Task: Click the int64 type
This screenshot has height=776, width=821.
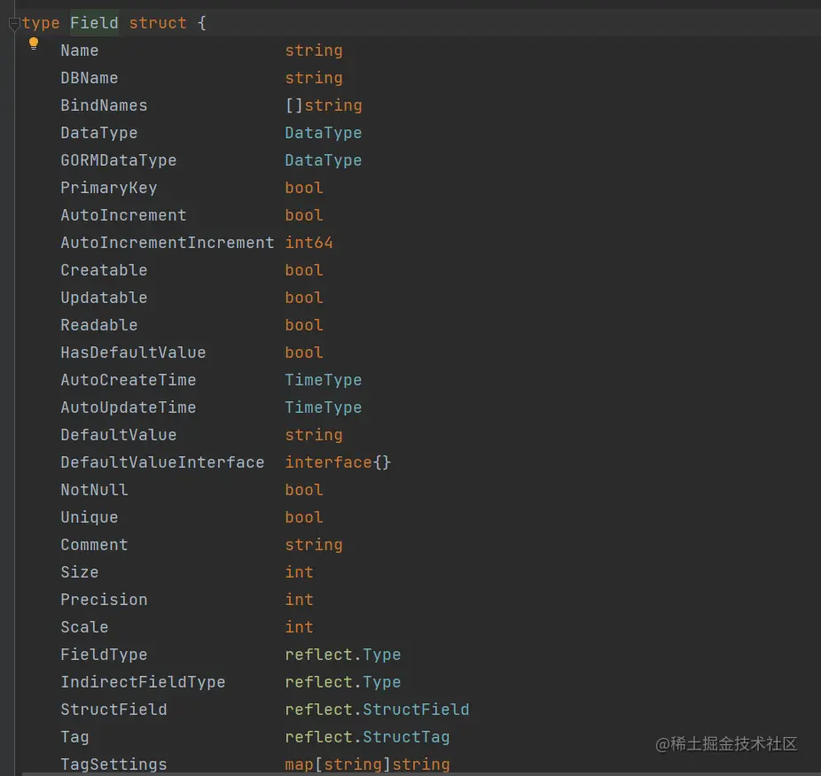Action: pyautogui.click(x=309, y=243)
